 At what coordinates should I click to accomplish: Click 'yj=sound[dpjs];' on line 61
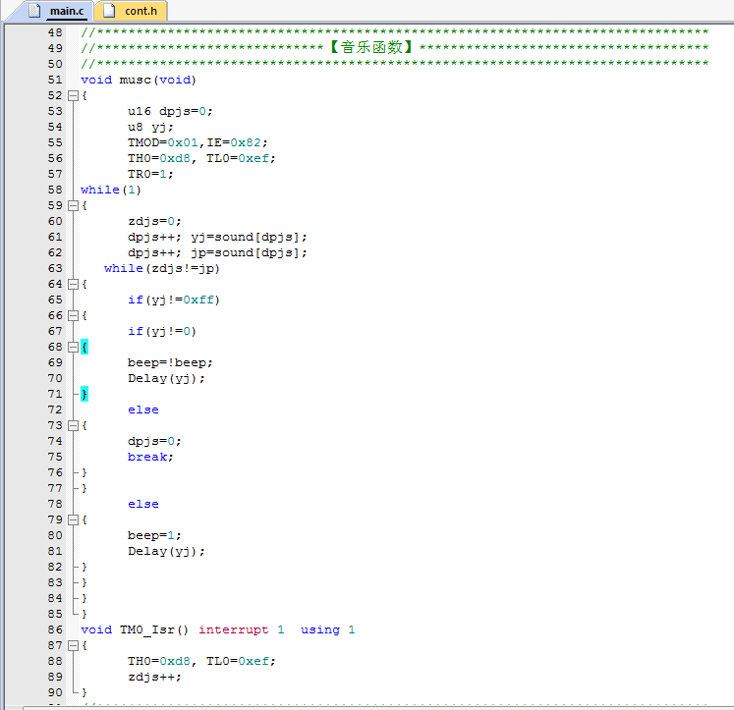[249, 237]
